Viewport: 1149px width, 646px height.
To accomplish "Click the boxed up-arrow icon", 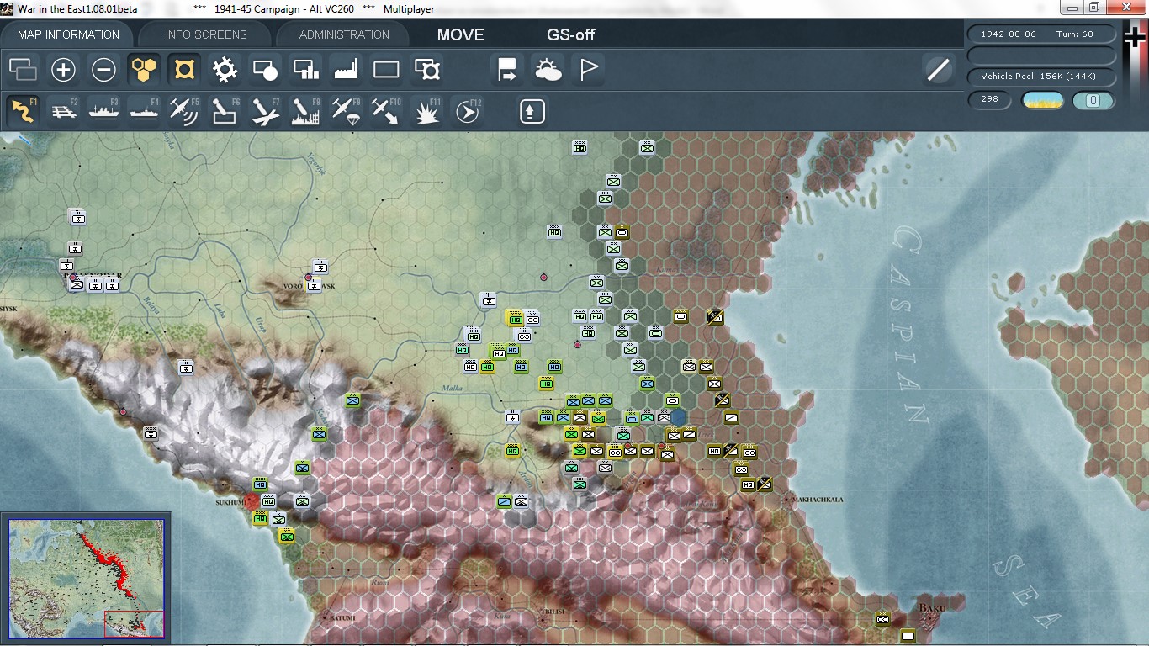I will 532,111.
